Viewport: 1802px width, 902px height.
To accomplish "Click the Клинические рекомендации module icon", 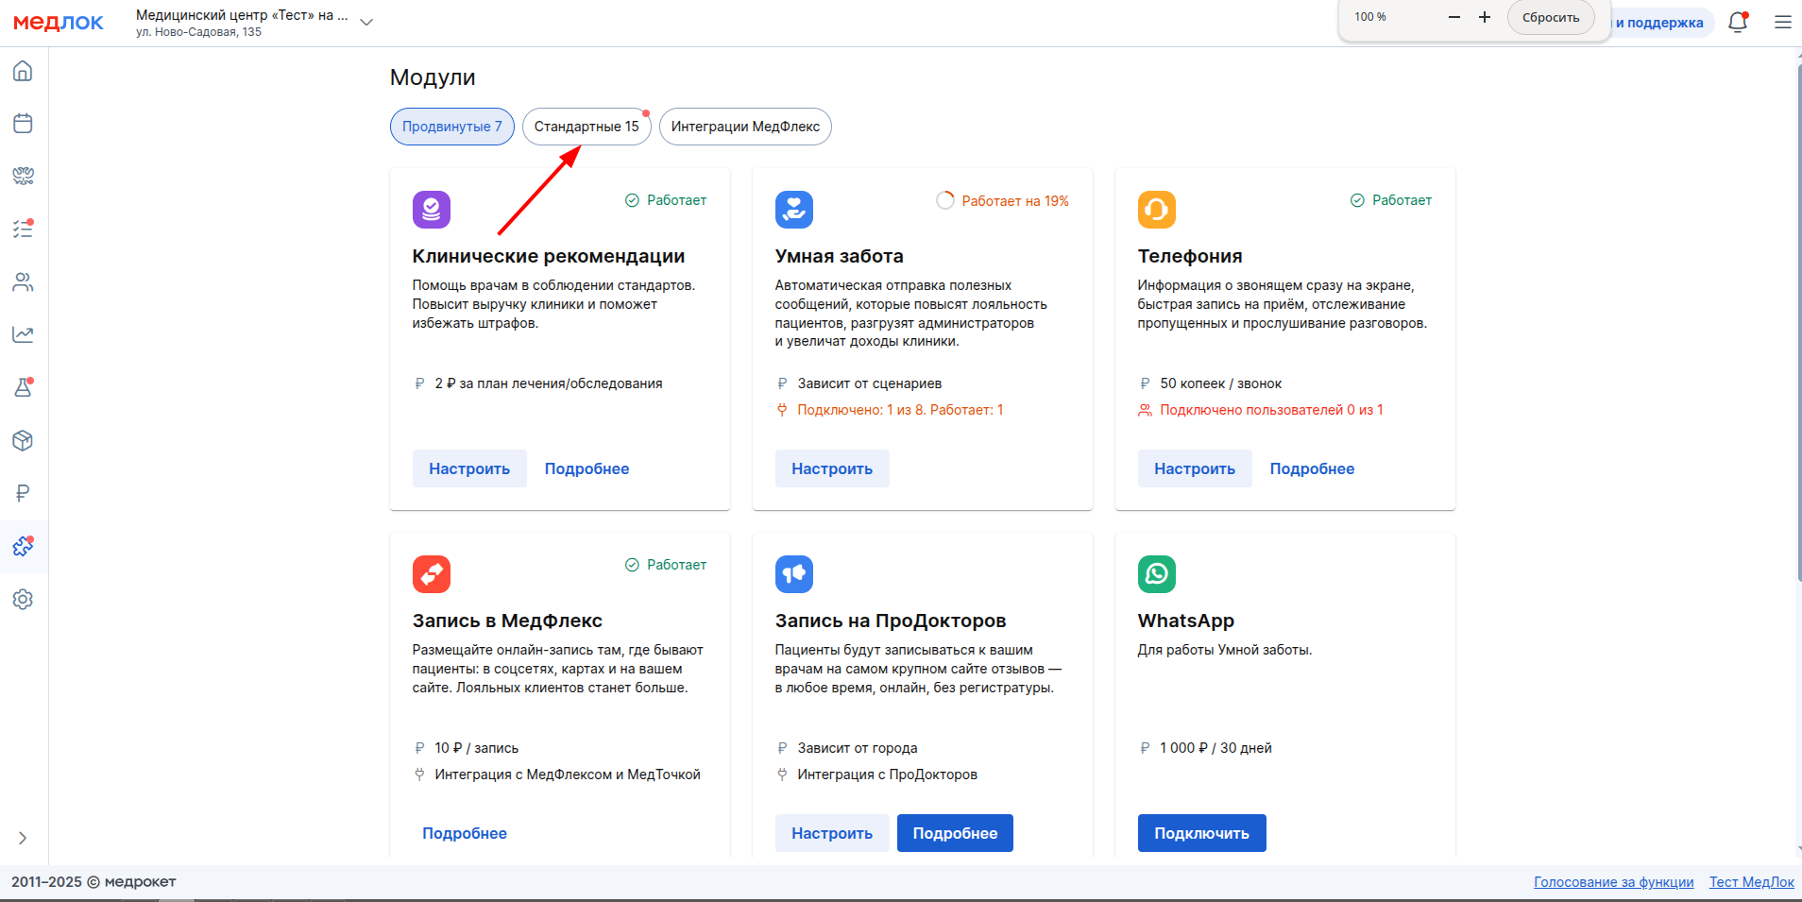I will pos(432,210).
